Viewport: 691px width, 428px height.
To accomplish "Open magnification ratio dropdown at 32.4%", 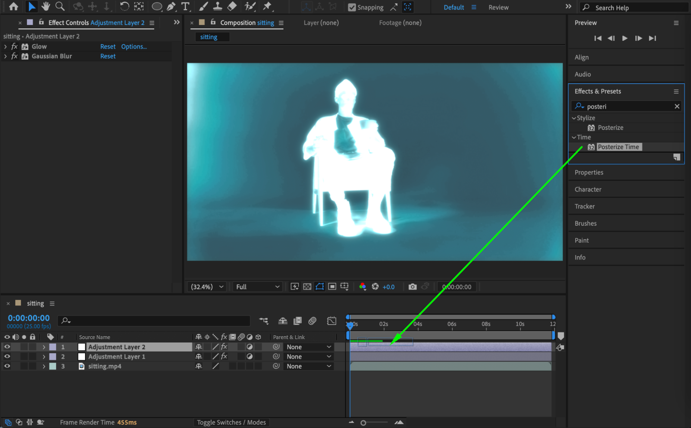I will coord(207,287).
